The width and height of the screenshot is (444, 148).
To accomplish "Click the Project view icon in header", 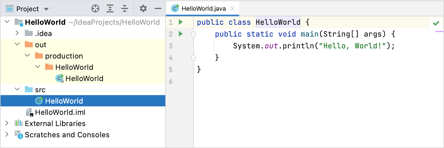I will click(x=10, y=9).
